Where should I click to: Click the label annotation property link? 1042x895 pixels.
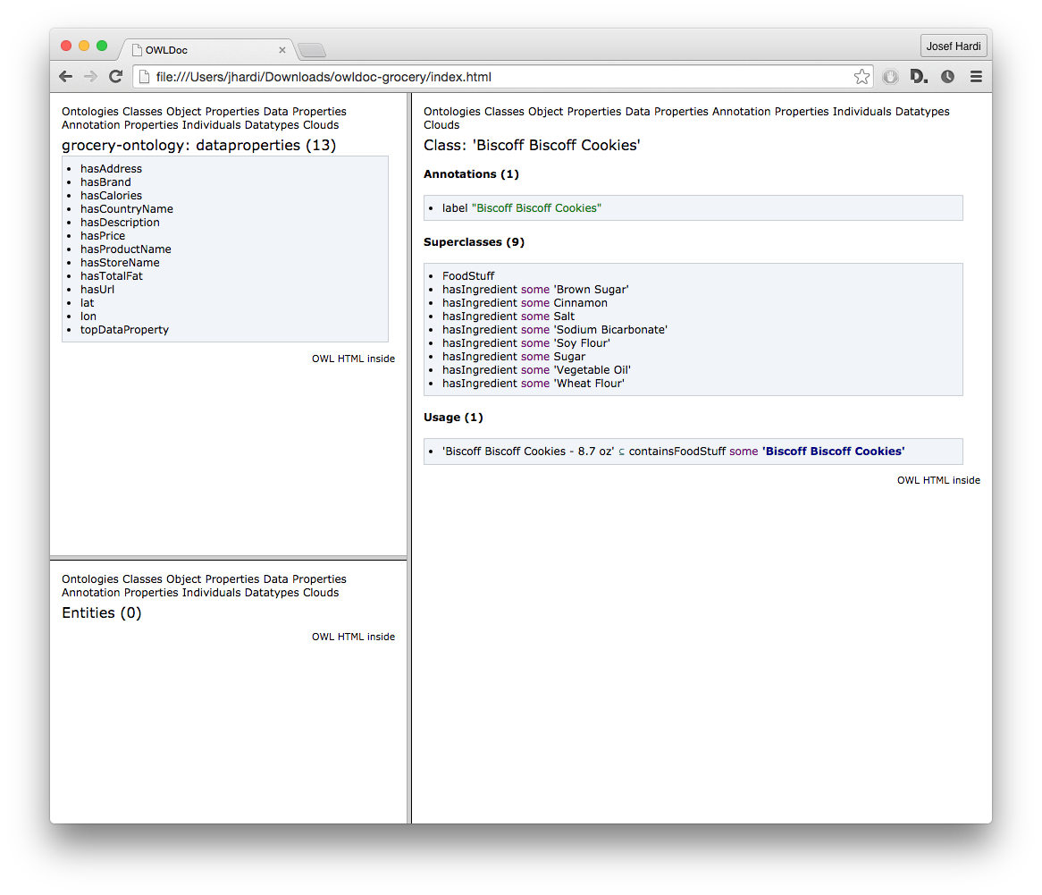(x=455, y=208)
